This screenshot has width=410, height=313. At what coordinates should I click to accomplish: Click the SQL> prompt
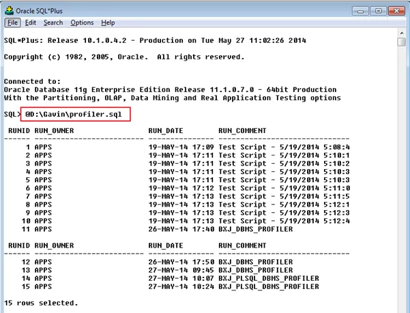12,114
